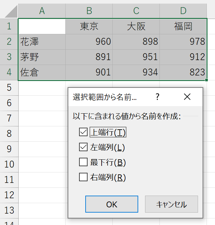
Task: Click the dialog help question mark icon
Action: 157,97
